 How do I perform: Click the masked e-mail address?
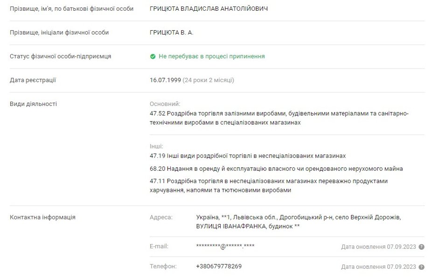225,246
